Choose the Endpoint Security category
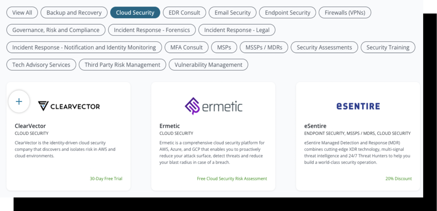The image size is (437, 211). tap(287, 13)
